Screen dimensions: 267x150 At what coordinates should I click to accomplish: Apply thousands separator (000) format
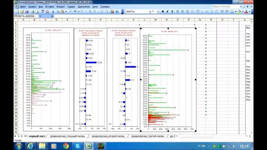pyautogui.click(x=207, y=11)
